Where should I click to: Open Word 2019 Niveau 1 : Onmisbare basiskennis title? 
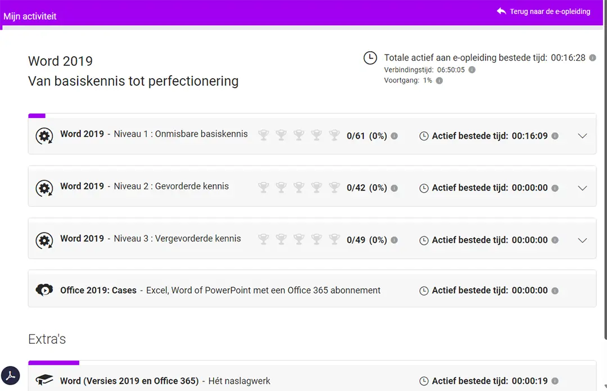[153, 134]
